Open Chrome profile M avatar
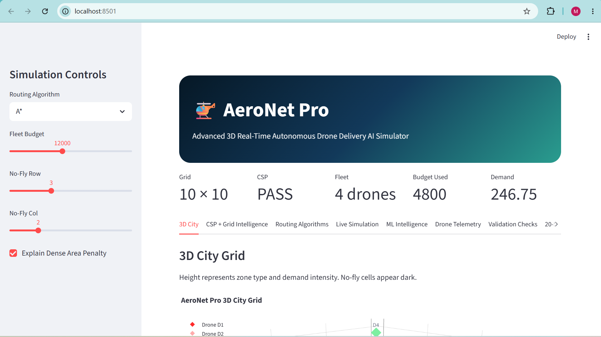Viewport: 601px width, 337px height. (576, 11)
